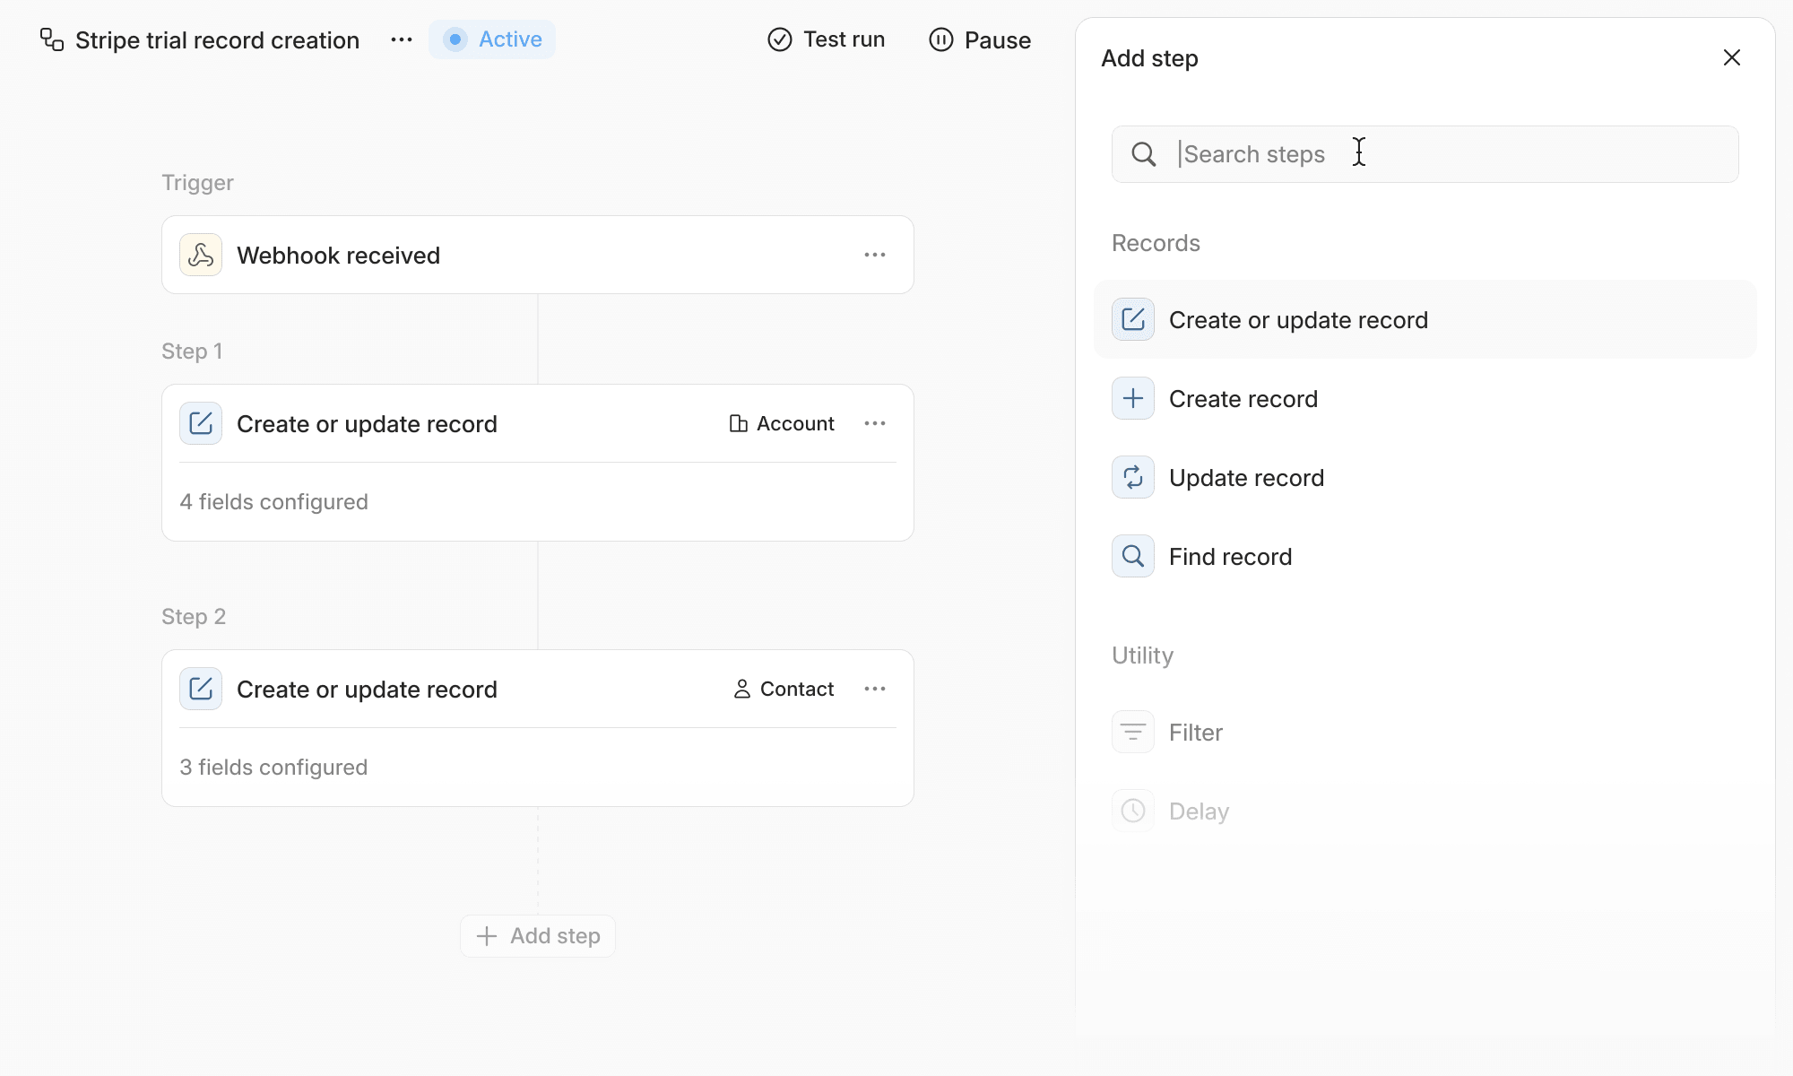The width and height of the screenshot is (1793, 1076).
Task: Close the Add step panel
Action: coord(1731,57)
